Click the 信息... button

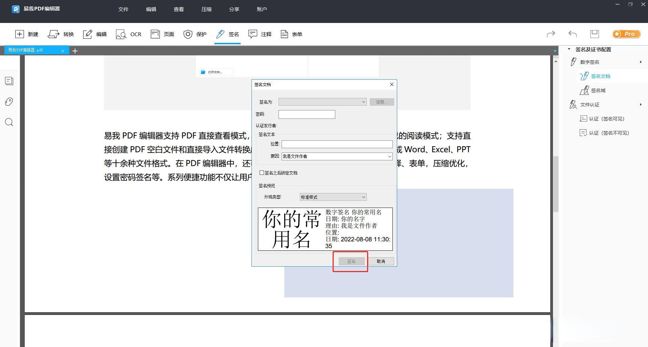tap(382, 102)
